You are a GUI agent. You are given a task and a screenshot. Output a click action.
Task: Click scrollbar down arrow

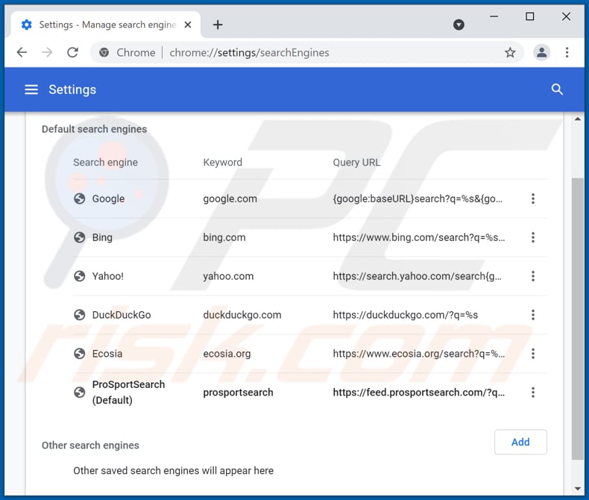click(x=578, y=489)
